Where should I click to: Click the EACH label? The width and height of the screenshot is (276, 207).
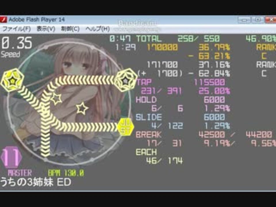point(146,152)
